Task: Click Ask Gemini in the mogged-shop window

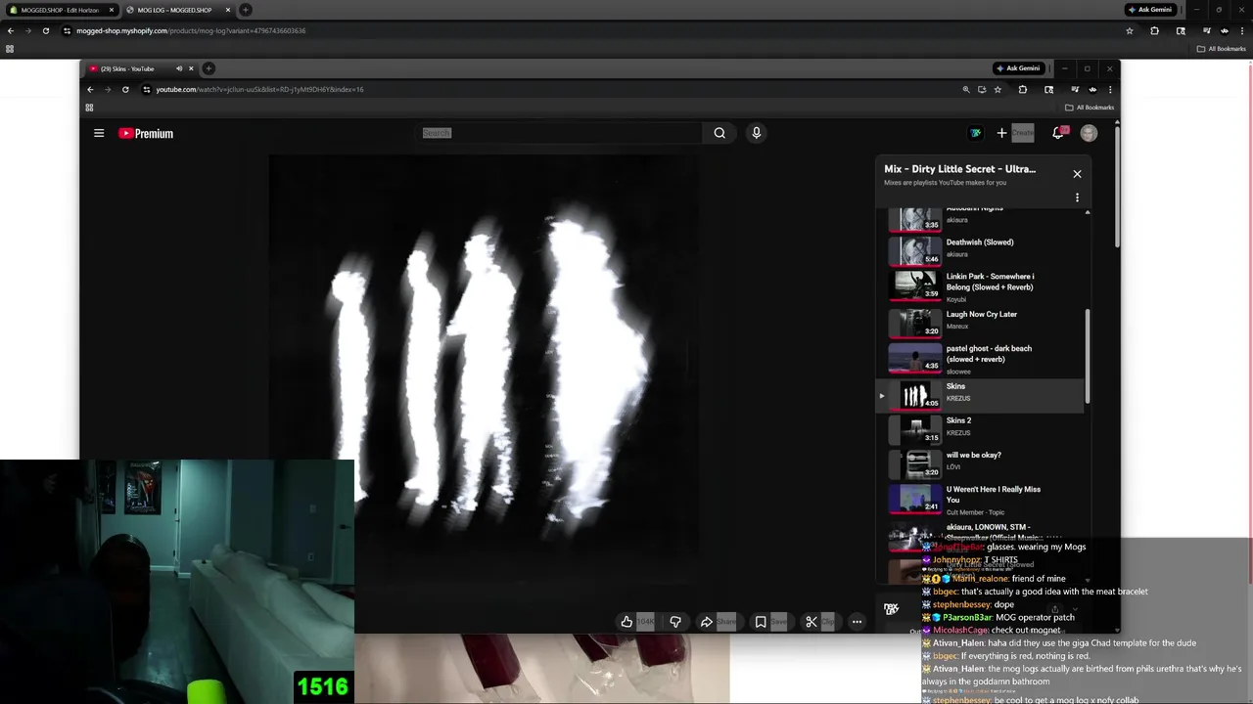Action: pyautogui.click(x=1149, y=10)
